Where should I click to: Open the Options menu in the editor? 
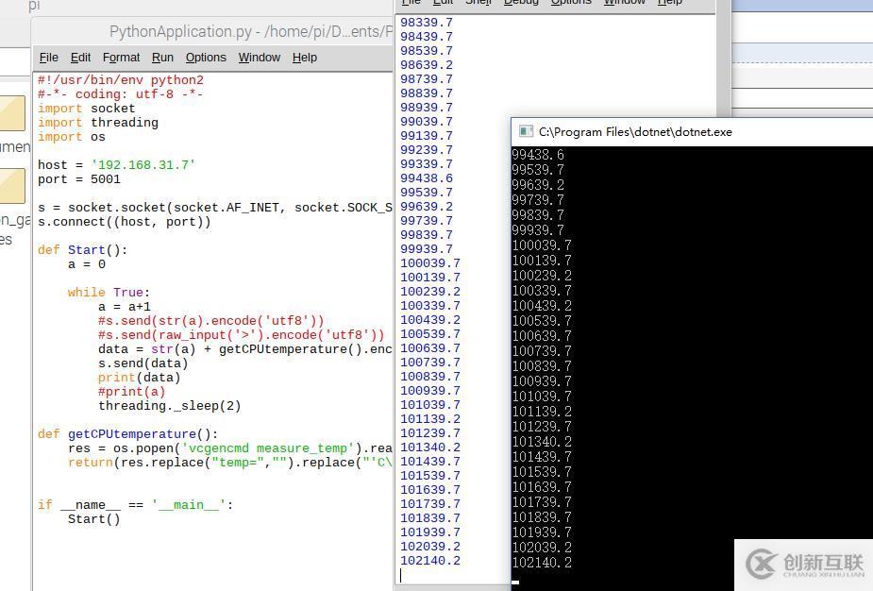206,58
